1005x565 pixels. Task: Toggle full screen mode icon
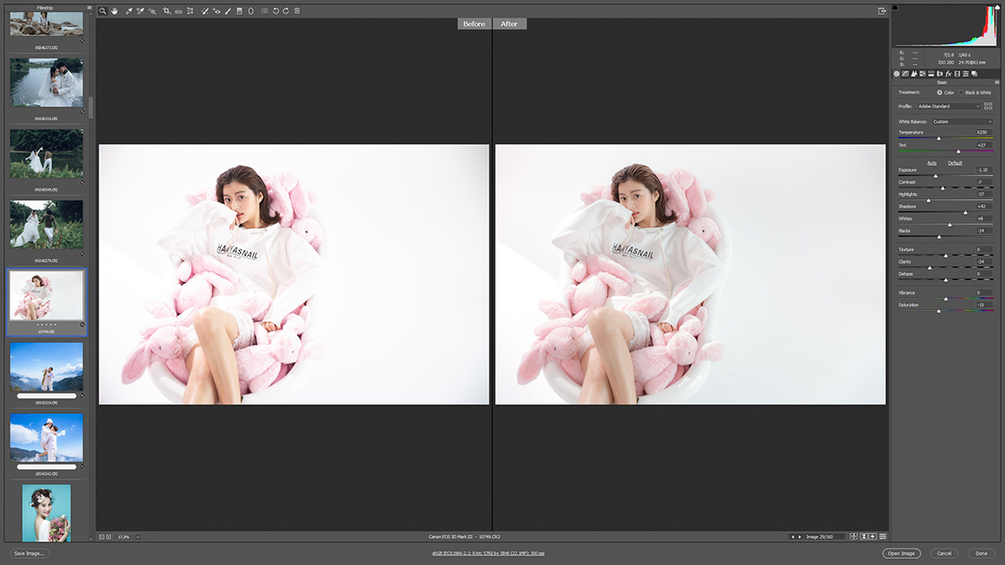tap(882, 10)
